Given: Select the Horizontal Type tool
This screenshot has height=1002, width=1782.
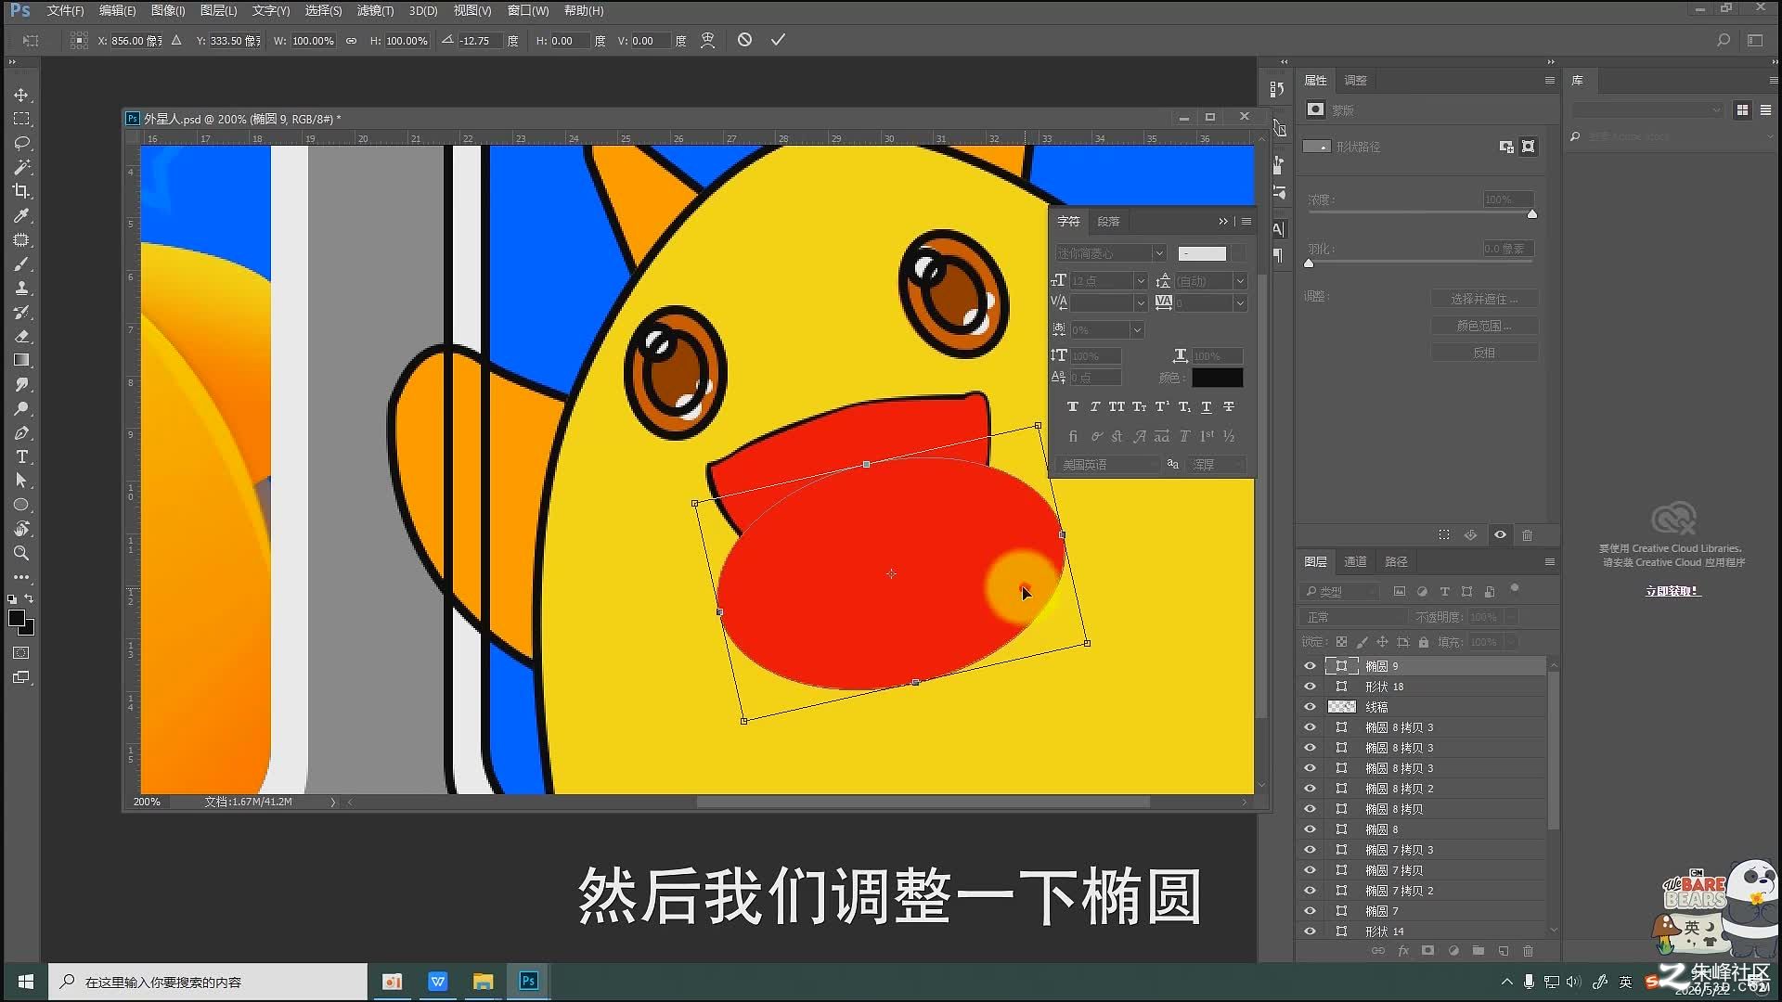Looking at the screenshot, I should coord(21,456).
